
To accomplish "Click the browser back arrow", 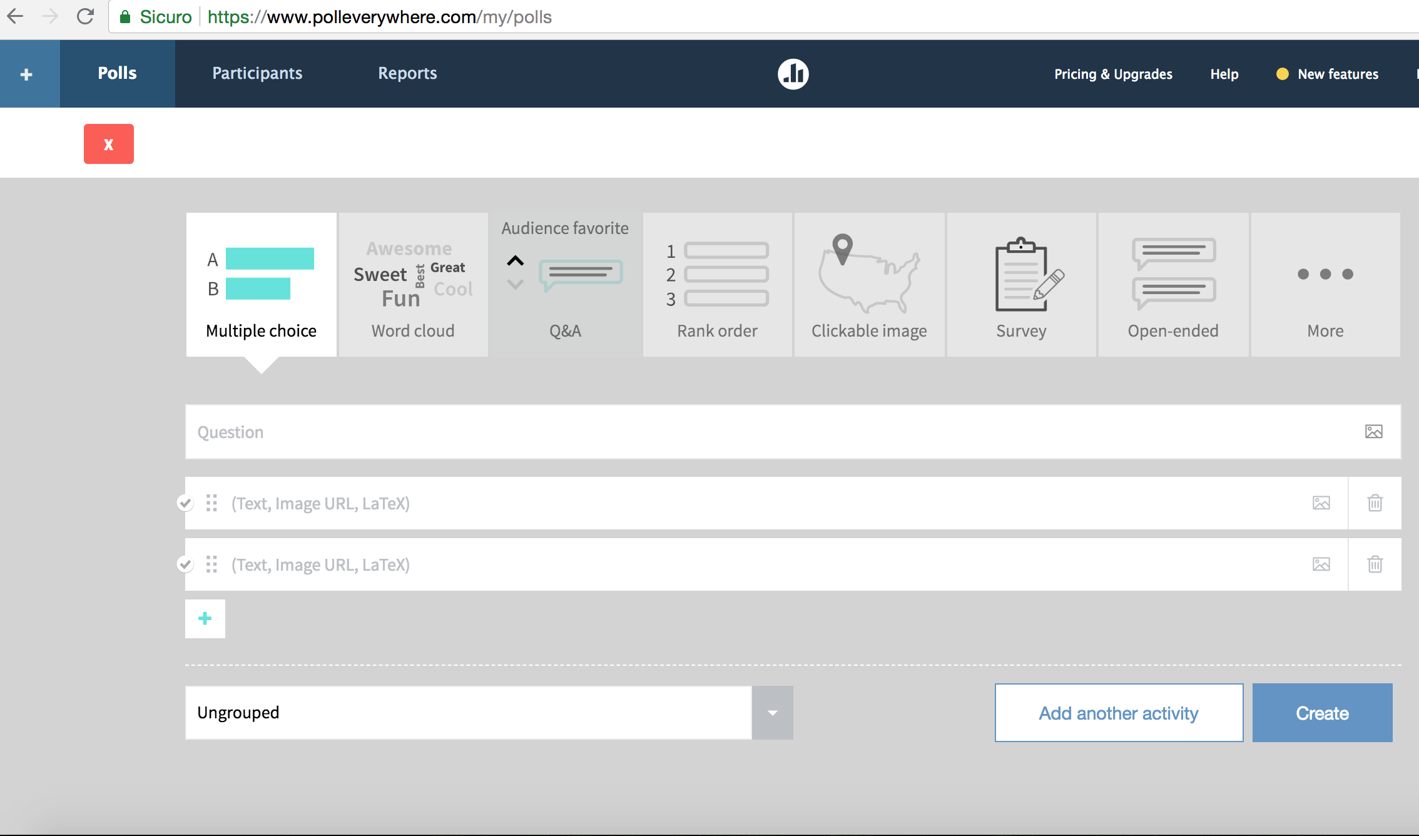I will point(15,16).
